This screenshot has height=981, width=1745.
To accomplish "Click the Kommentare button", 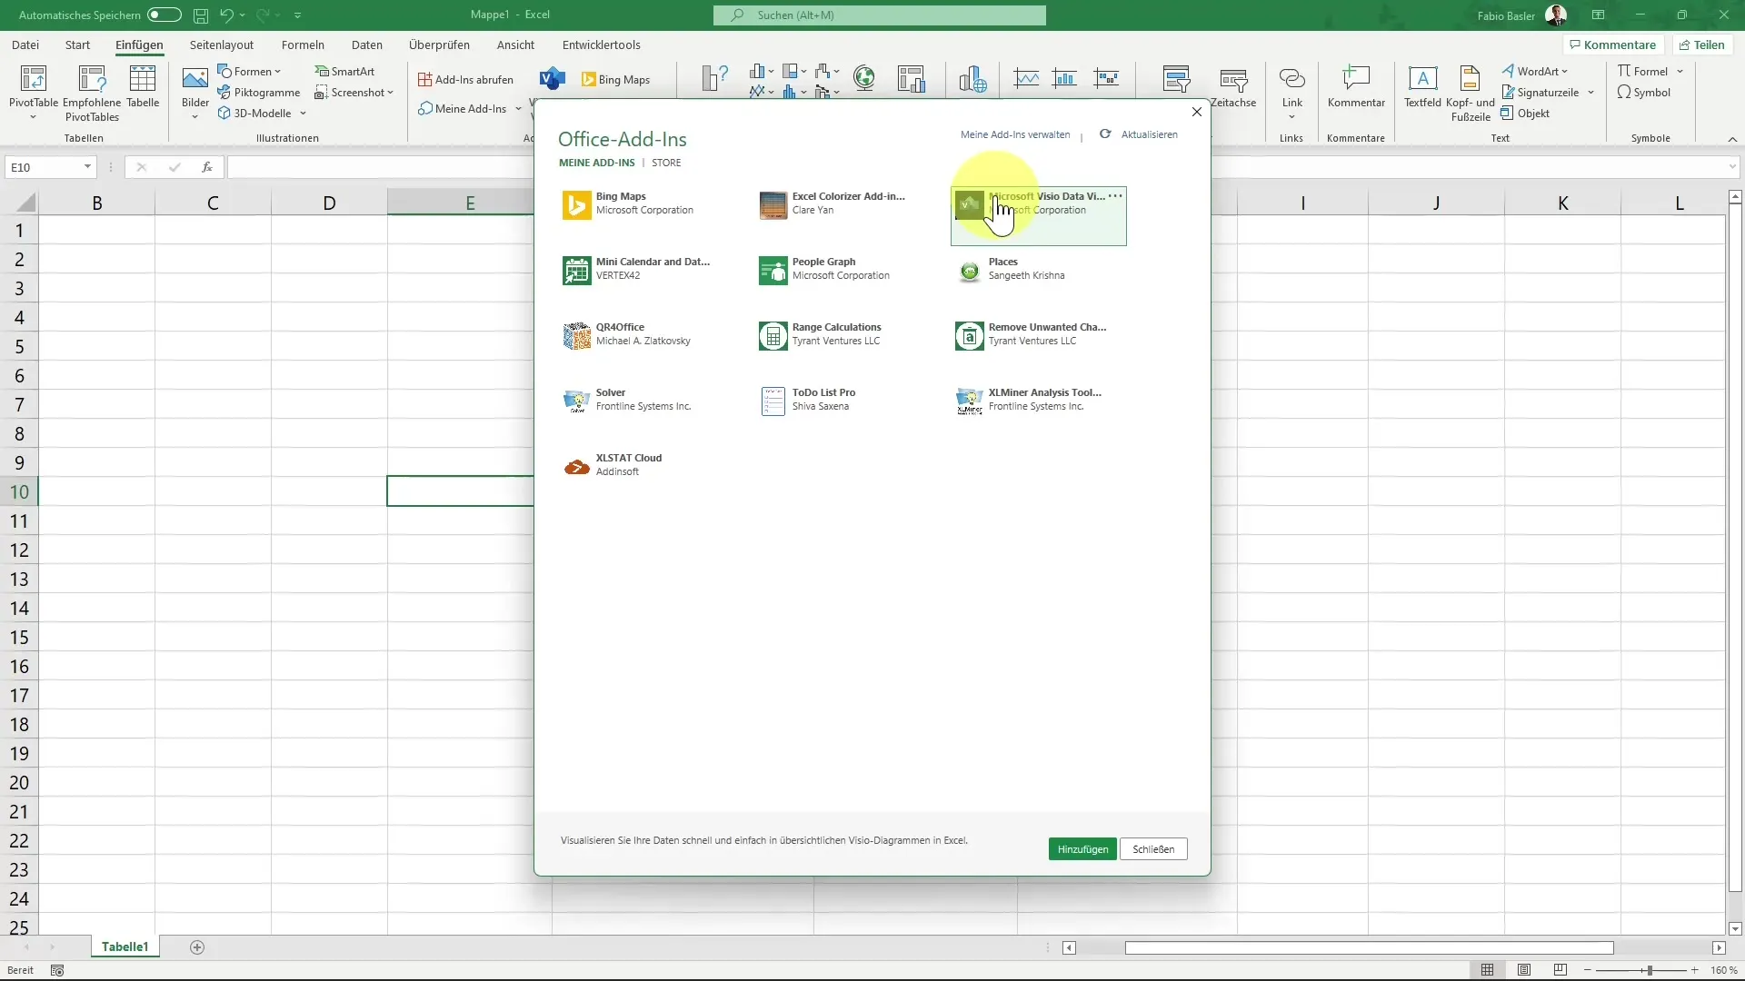I will coord(1613,45).
